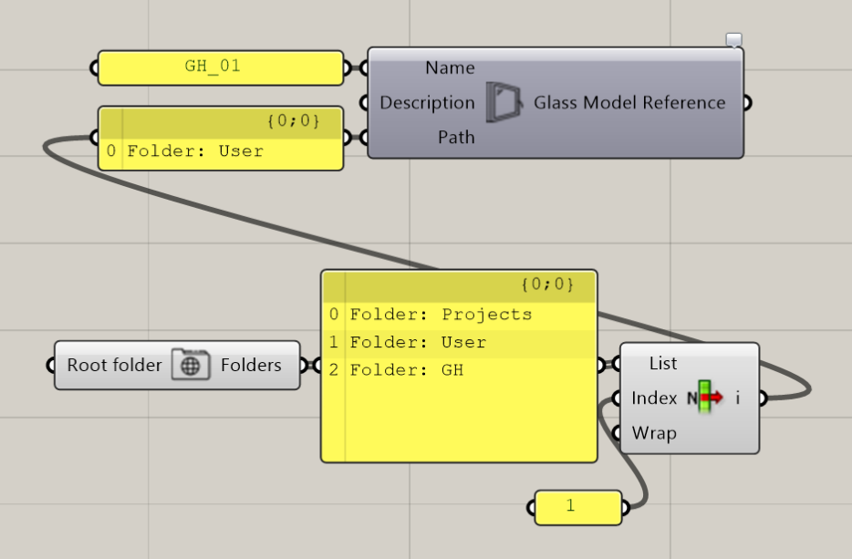The width and height of the screenshot is (852, 559).
Task: Click the input grip of Root folder component
Action: pos(50,365)
